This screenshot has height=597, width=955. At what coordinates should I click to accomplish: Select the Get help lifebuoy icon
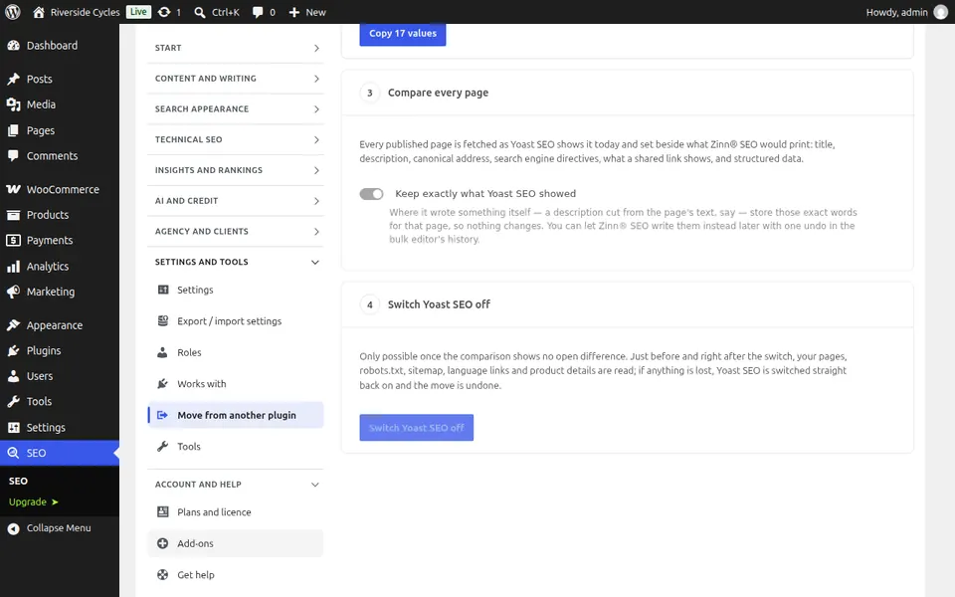point(162,574)
